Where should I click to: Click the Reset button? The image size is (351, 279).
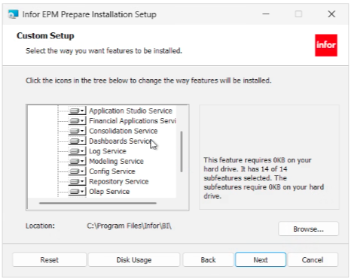coord(49,259)
